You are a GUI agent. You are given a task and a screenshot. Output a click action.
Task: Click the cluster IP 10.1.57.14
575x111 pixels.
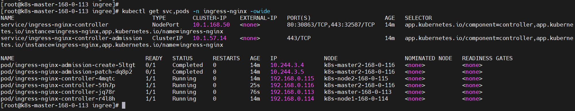pos(210,38)
